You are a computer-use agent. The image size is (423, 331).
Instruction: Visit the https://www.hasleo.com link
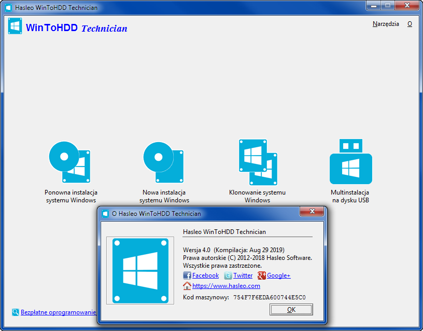(226, 286)
